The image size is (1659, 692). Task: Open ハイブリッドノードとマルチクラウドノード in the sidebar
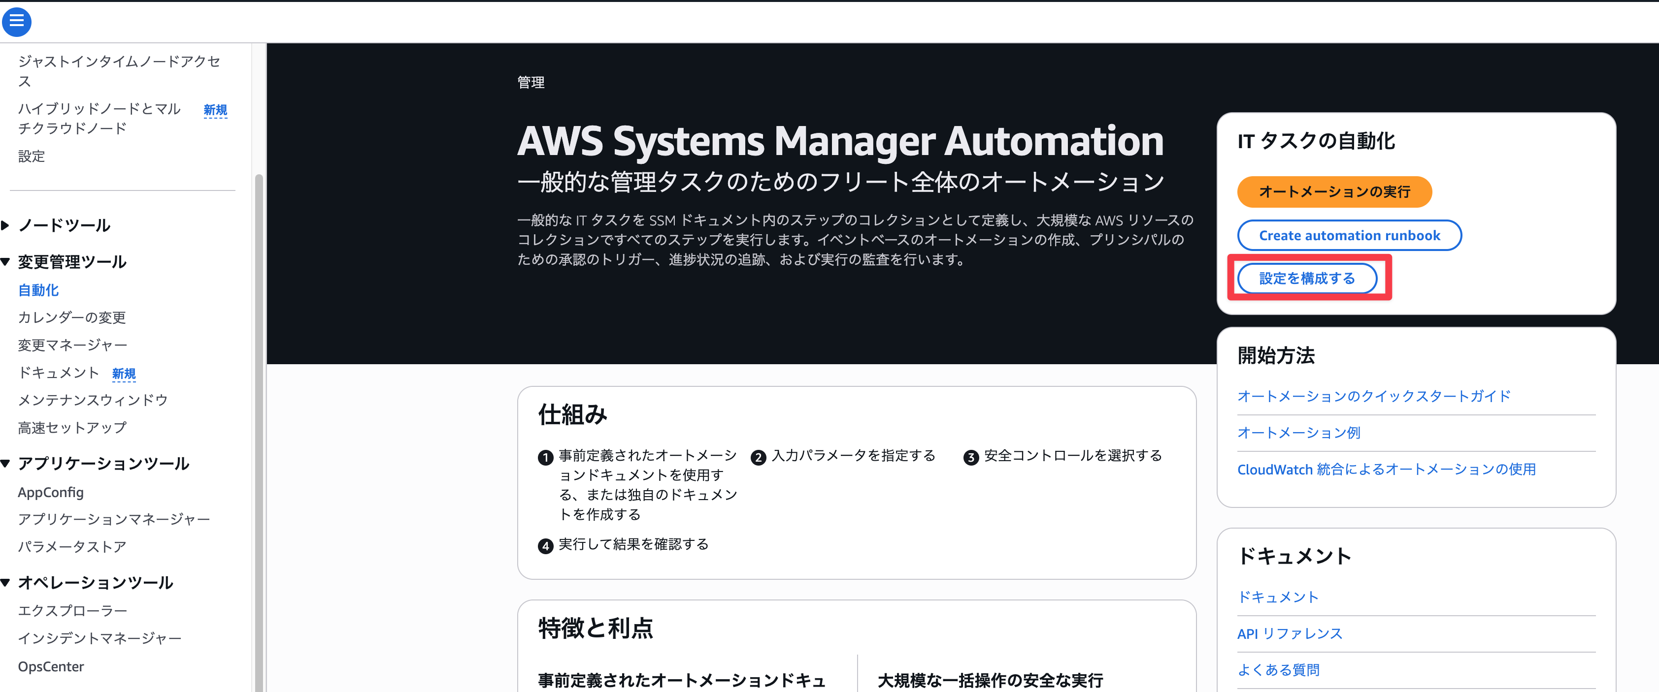pos(99,119)
